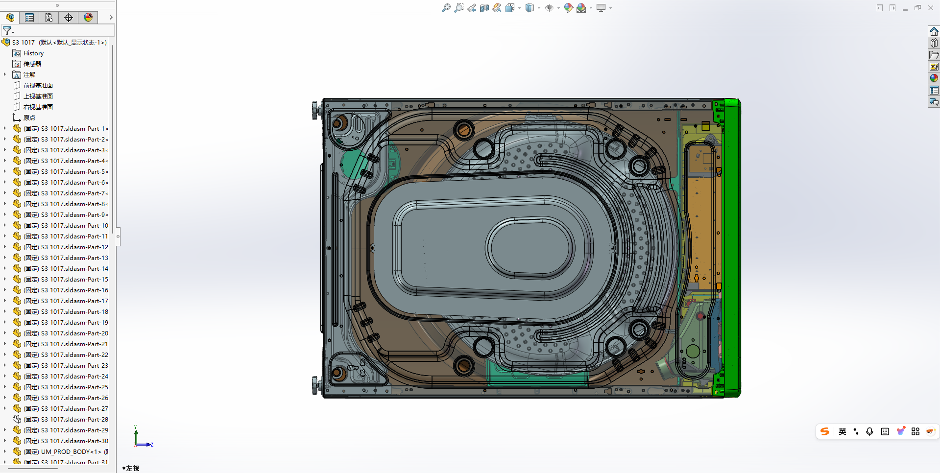
Task: Toggle Sogou voice input microphone
Action: click(x=869, y=431)
